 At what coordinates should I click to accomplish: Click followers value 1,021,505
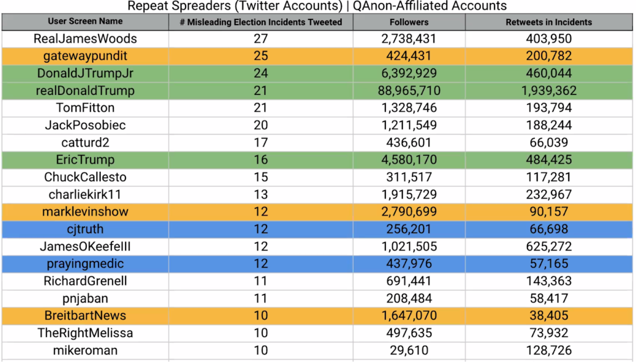click(x=409, y=247)
